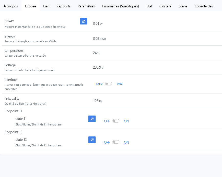The height and width of the screenshot is (177, 222).
Task: Open the Rapports tab
Action: (63, 6)
